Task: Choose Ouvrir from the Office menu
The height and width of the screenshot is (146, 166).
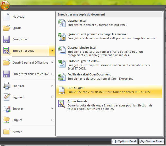Action: coord(28,28)
